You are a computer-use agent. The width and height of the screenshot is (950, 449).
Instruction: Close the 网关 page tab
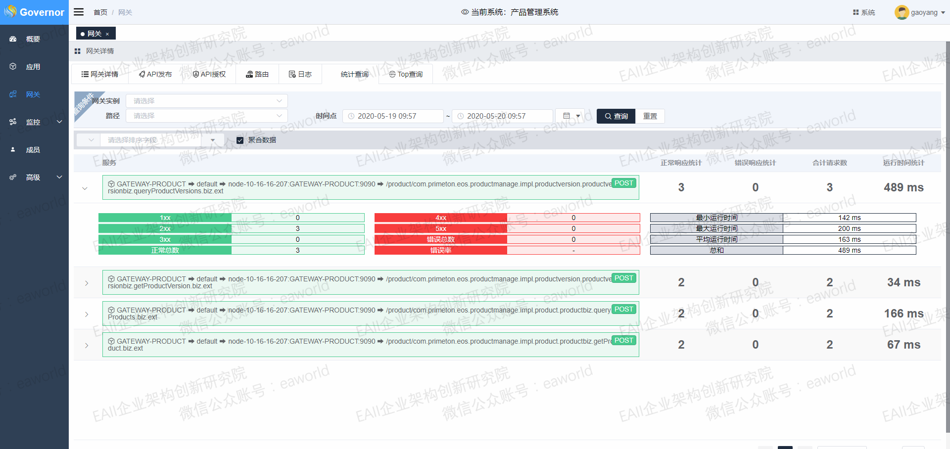coord(107,34)
